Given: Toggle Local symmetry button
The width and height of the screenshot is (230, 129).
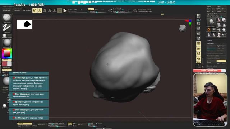Looking at the screenshot, I should coord(198,53).
